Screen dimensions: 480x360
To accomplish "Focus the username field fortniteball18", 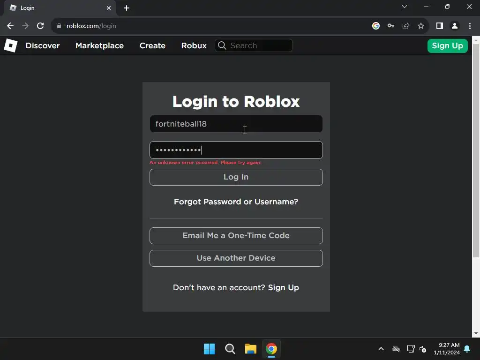I will click(236, 124).
